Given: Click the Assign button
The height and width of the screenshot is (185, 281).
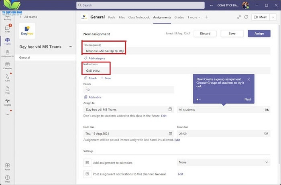Looking at the screenshot, I should [x=259, y=33].
